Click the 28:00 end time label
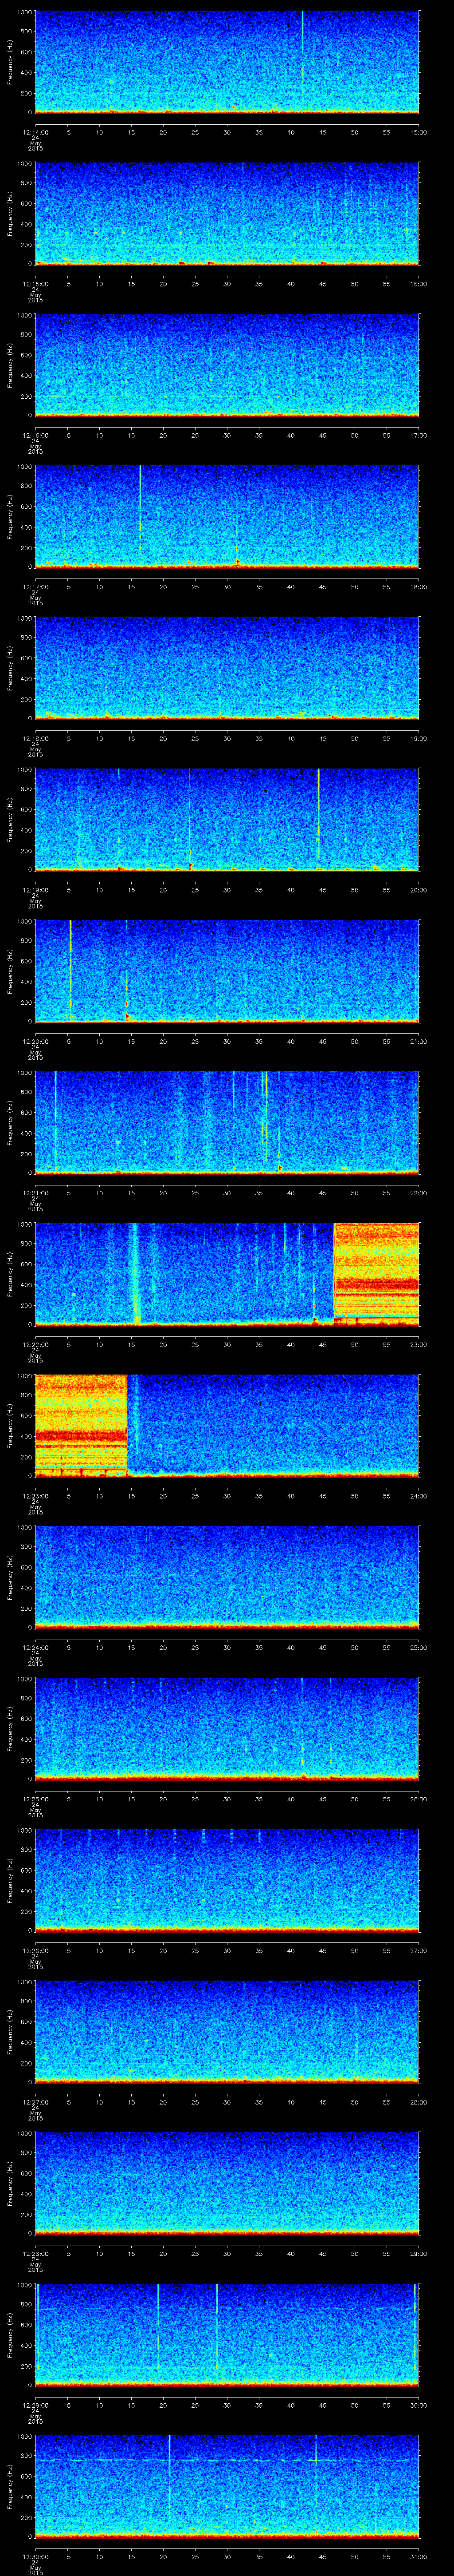This screenshot has width=454, height=2576. click(418, 2102)
